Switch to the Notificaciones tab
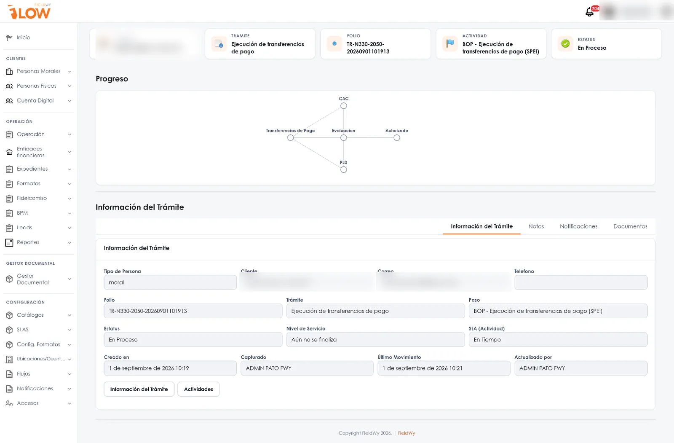674x443 pixels. click(578, 226)
